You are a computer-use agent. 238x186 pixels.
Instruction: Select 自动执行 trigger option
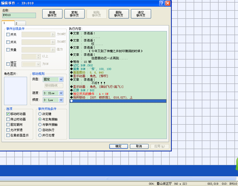[40, 130]
